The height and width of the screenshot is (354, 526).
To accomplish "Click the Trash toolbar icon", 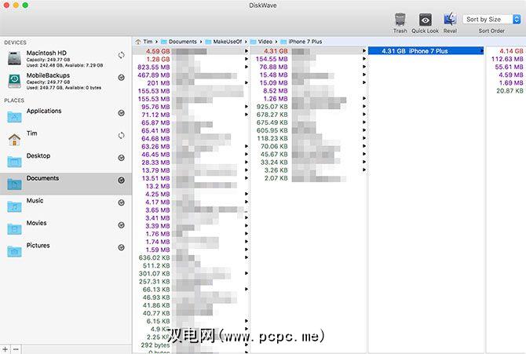I will coord(400,20).
